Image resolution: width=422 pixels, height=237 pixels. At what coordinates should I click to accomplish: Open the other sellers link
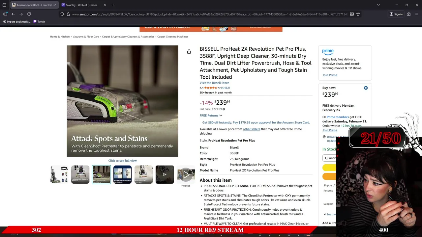click(252, 129)
